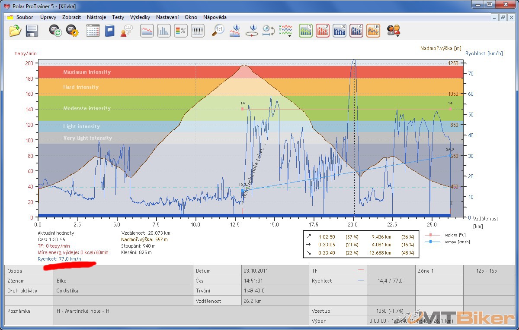Open the Nástroje menu
Screen dimensions: 519x330
[96, 17]
